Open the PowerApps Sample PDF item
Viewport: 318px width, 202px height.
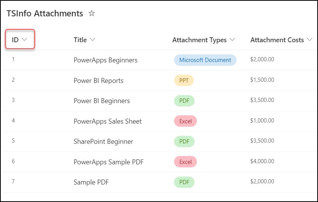pos(109,162)
